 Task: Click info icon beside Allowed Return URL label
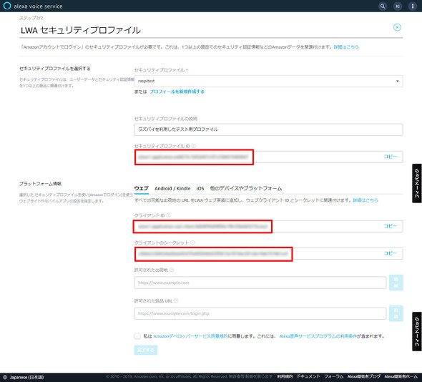coord(176,300)
